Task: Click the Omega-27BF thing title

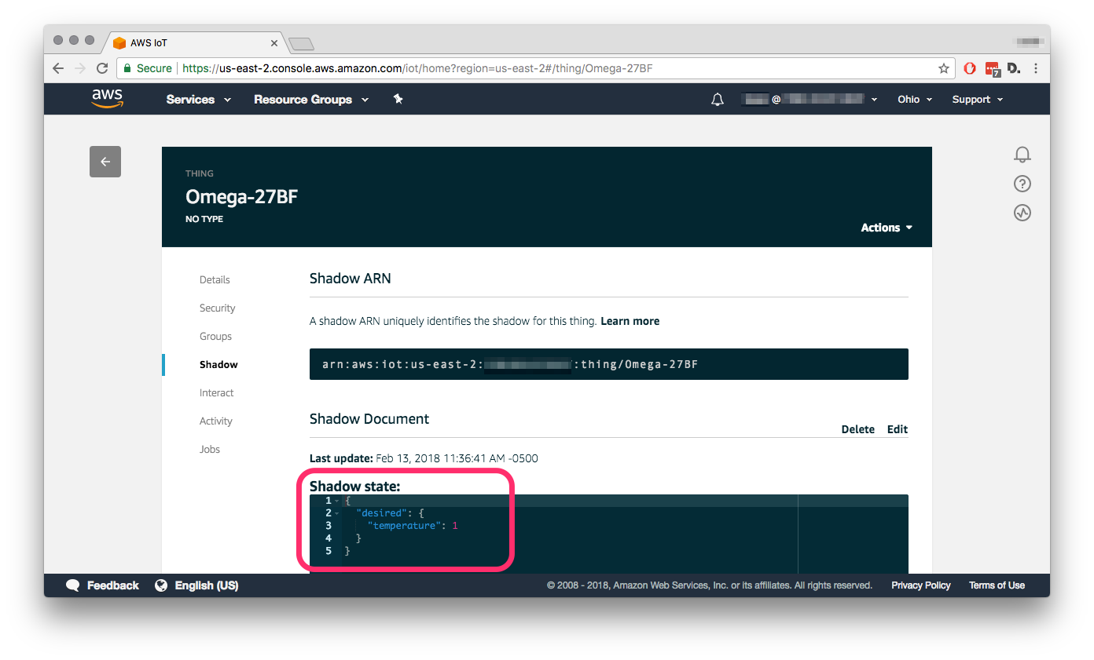Action: click(241, 196)
